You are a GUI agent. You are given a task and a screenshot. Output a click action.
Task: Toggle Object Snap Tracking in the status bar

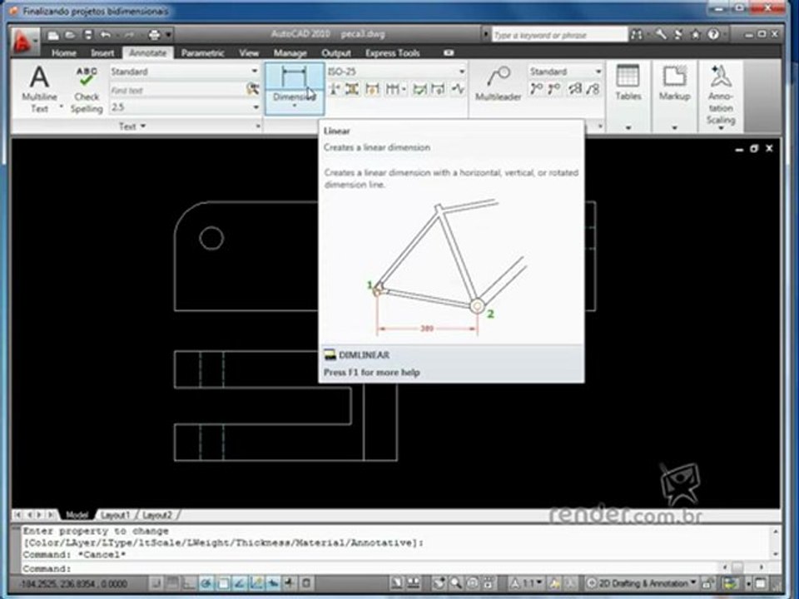point(240,583)
